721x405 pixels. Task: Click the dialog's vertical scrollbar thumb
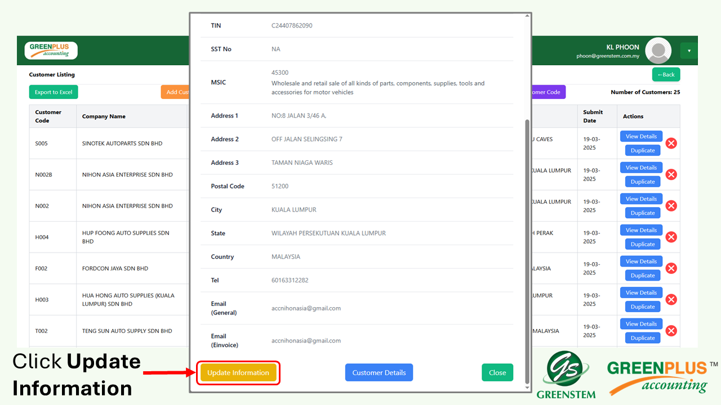click(x=527, y=250)
